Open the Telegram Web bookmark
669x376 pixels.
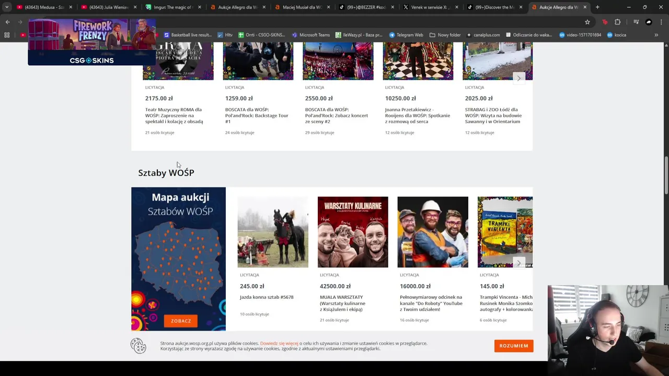[406, 35]
